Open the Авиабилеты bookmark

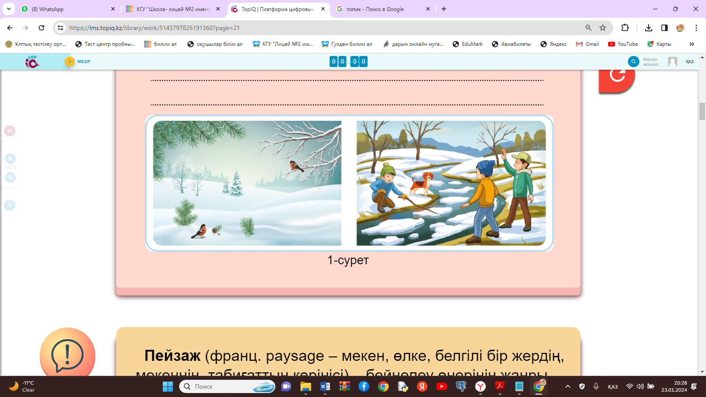click(511, 44)
